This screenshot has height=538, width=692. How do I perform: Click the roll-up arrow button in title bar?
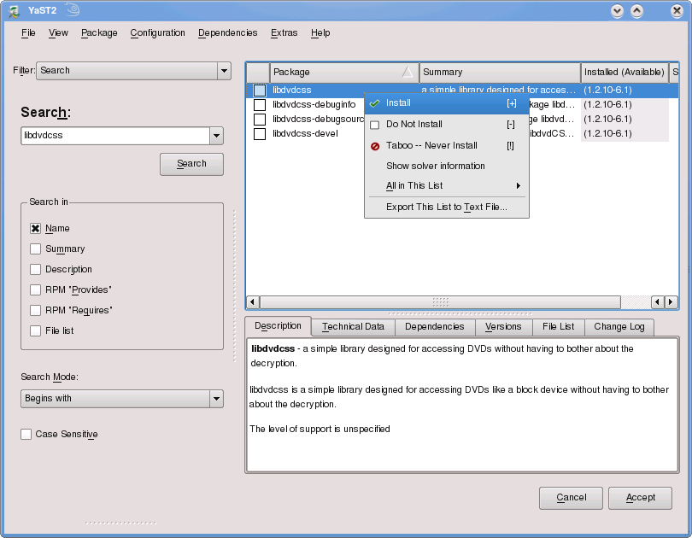pos(636,11)
